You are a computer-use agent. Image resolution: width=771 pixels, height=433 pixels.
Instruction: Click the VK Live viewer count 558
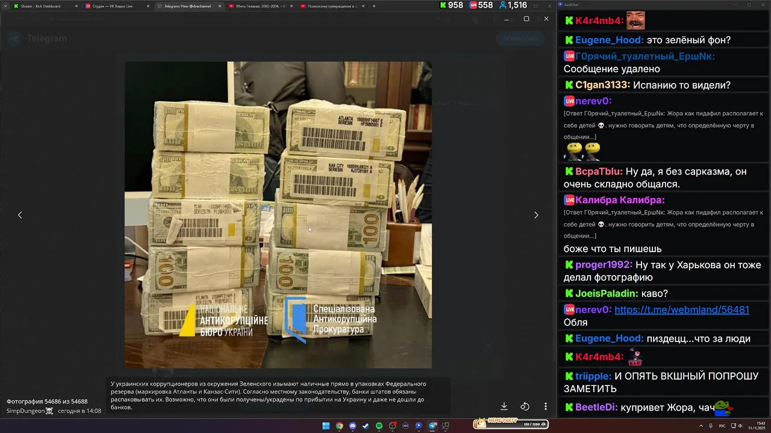pyautogui.click(x=481, y=5)
